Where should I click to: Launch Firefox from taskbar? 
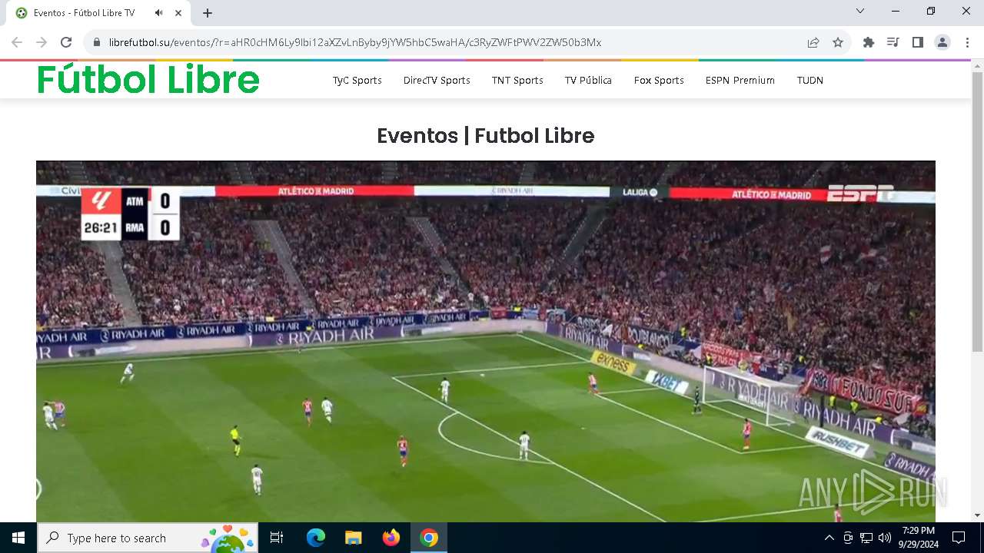tap(391, 538)
